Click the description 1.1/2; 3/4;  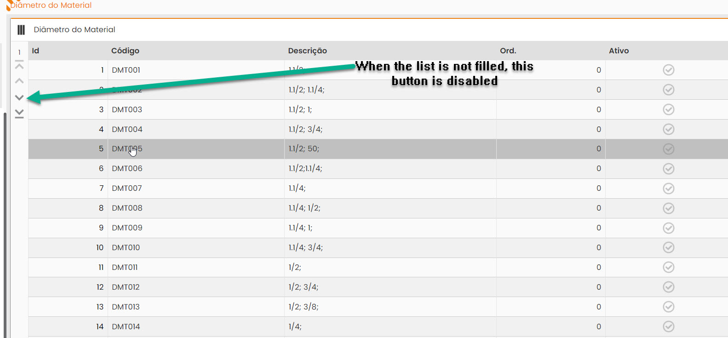pos(305,129)
